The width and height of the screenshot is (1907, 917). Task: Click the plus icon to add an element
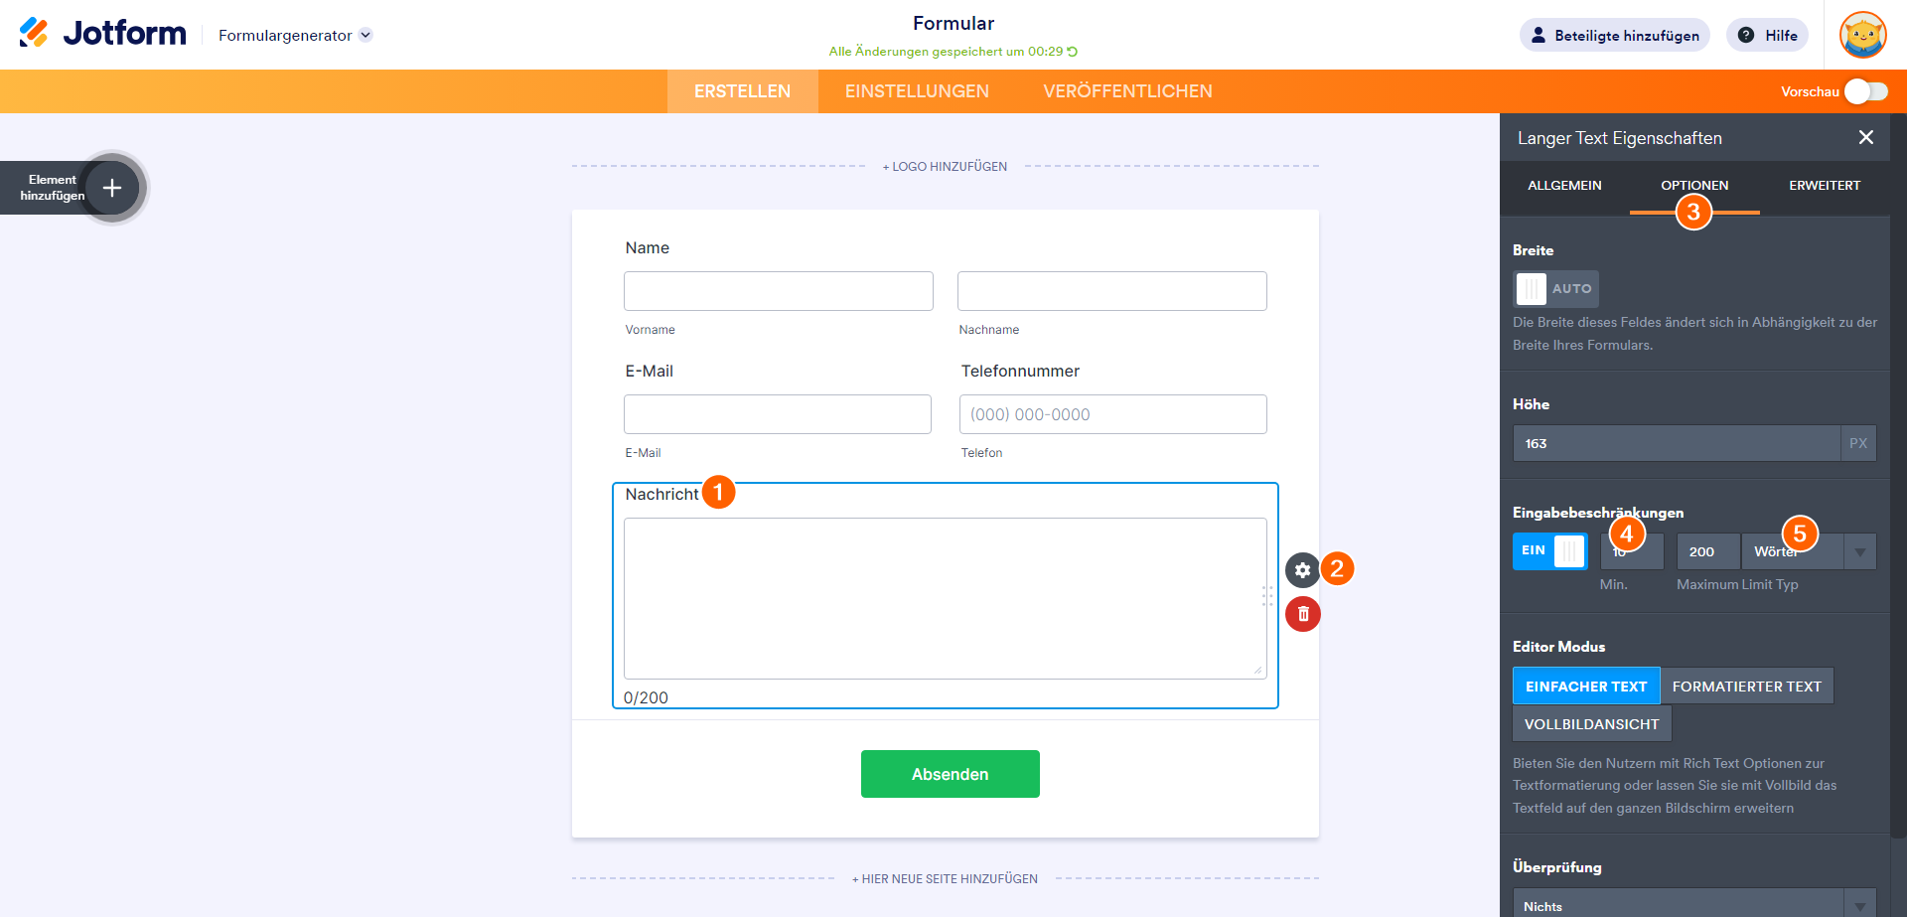pyautogui.click(x=112, y=188)
